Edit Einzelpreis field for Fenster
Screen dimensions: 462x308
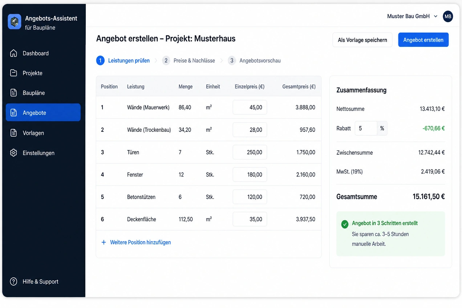point(250,175)
